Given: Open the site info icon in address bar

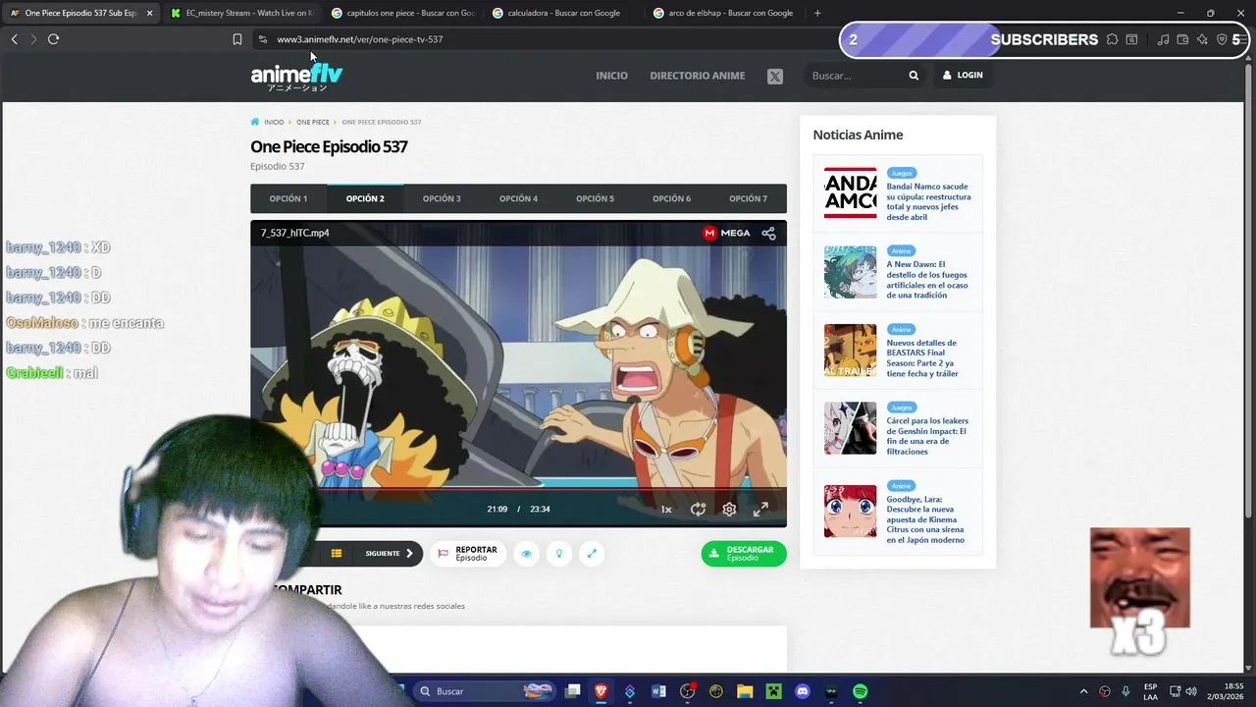Looking at the screenshot, I should (x=262, y=39).
